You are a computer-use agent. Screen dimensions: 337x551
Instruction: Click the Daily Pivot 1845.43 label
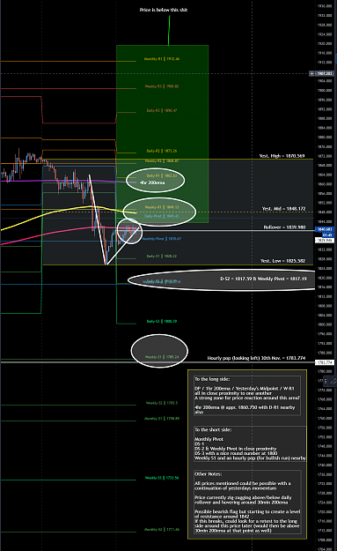(162, 216)
